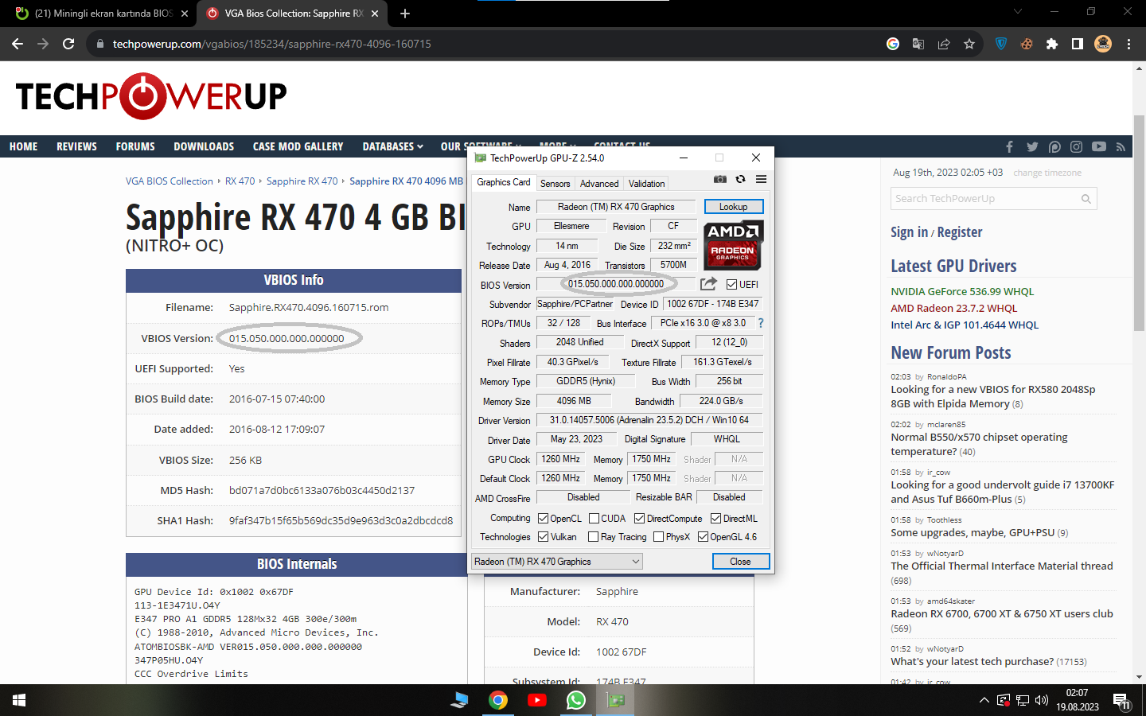Open the RSS feed icon in header
This screenshot has height=716, width=1146.
(1121, 146)
